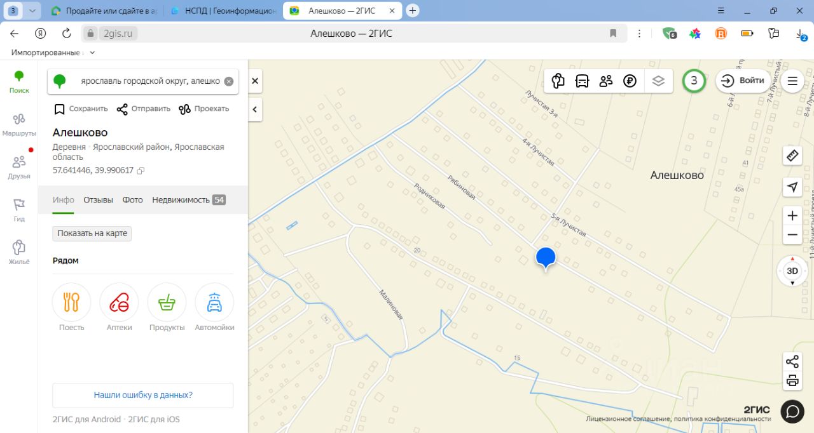Screen dimensions: 814x433
Task: Switch to the Отзывы tab
Action: [x=99, y=200]
